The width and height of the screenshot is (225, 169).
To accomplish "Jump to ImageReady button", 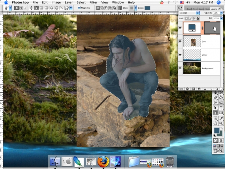I will tap(218, 151).
